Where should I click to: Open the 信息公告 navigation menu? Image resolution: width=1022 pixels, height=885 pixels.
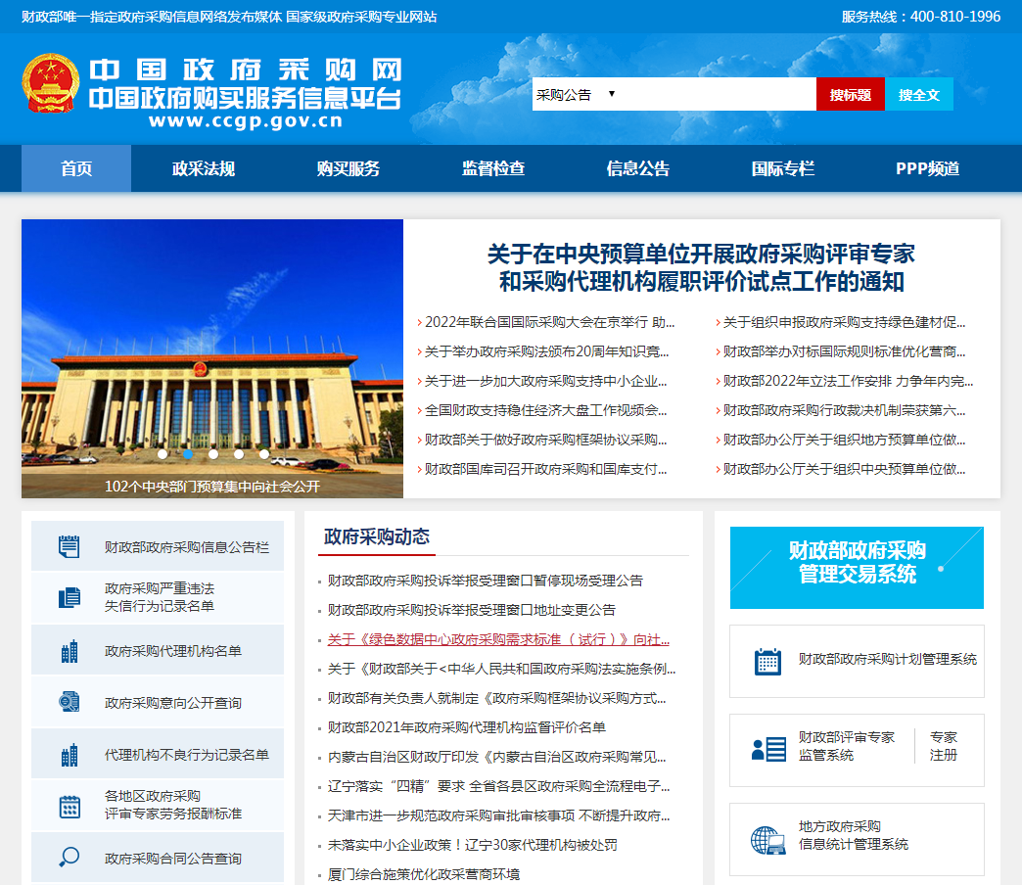tap(638, 168)
